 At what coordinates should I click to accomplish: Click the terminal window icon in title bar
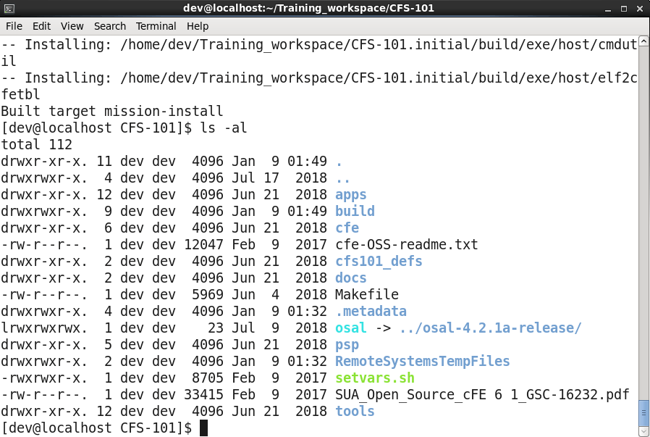pyautogui.click(x=10, y=9)
